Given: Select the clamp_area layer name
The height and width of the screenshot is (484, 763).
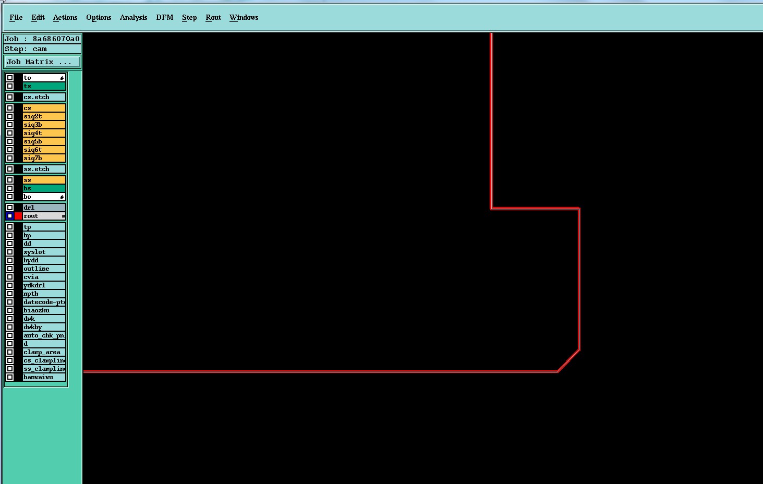Looking at the screenshot, I should pyautogui.click(x=44, y=352).
